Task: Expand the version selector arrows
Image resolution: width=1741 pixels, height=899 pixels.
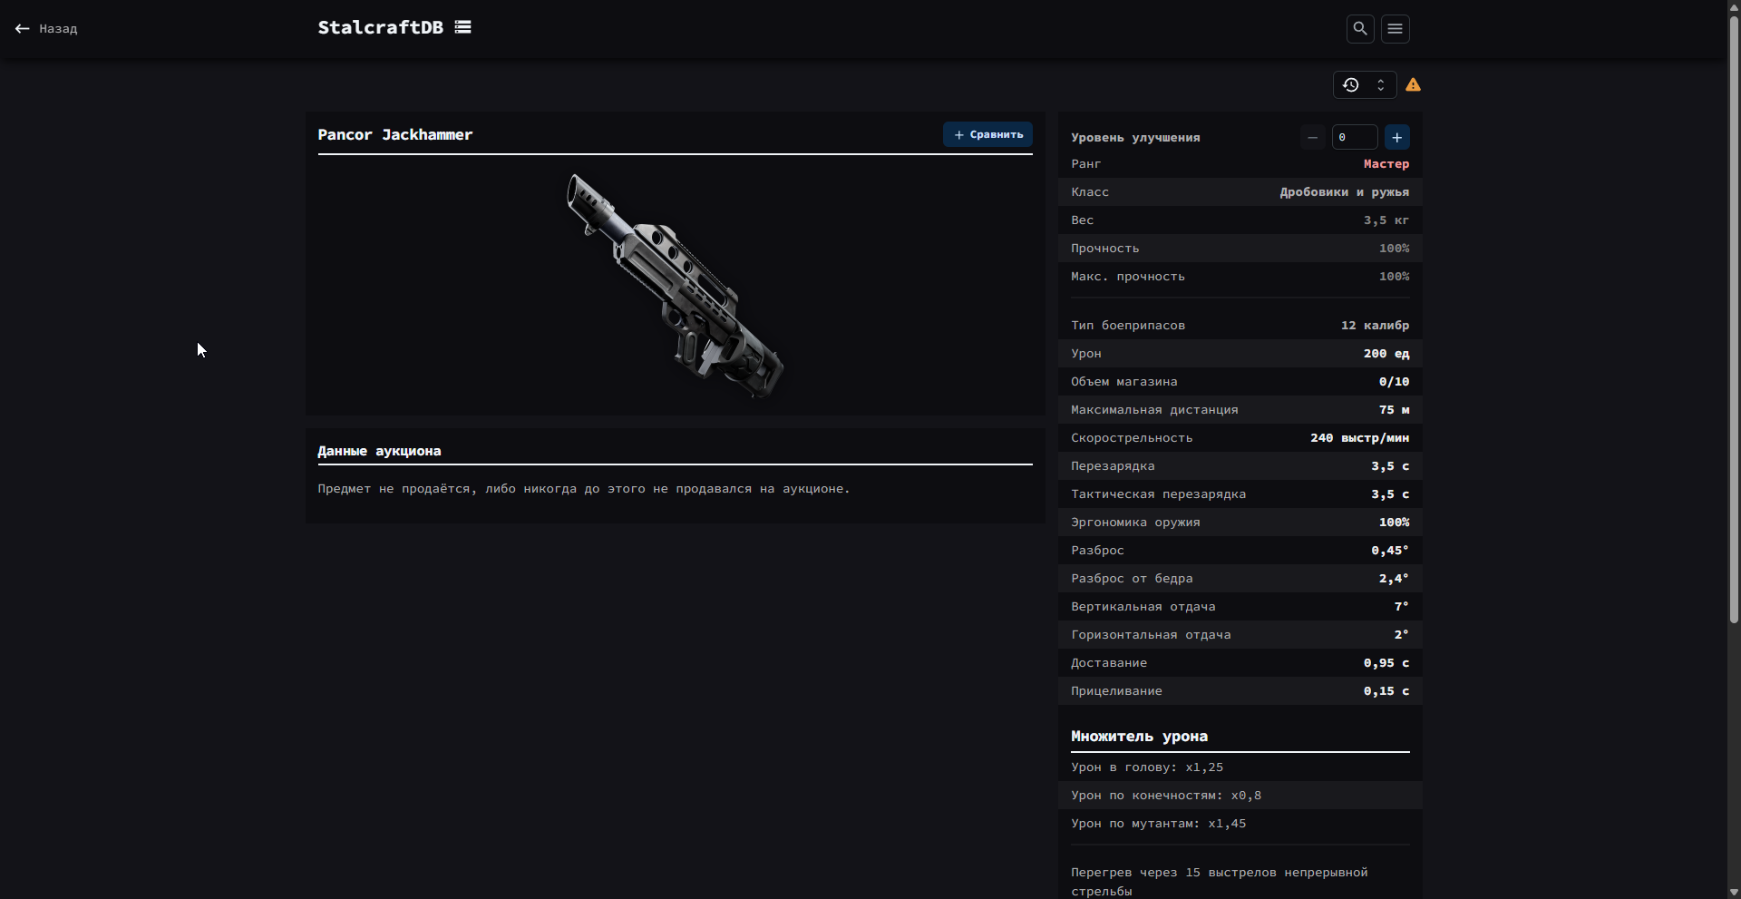Action: (x=1381, y=85)
